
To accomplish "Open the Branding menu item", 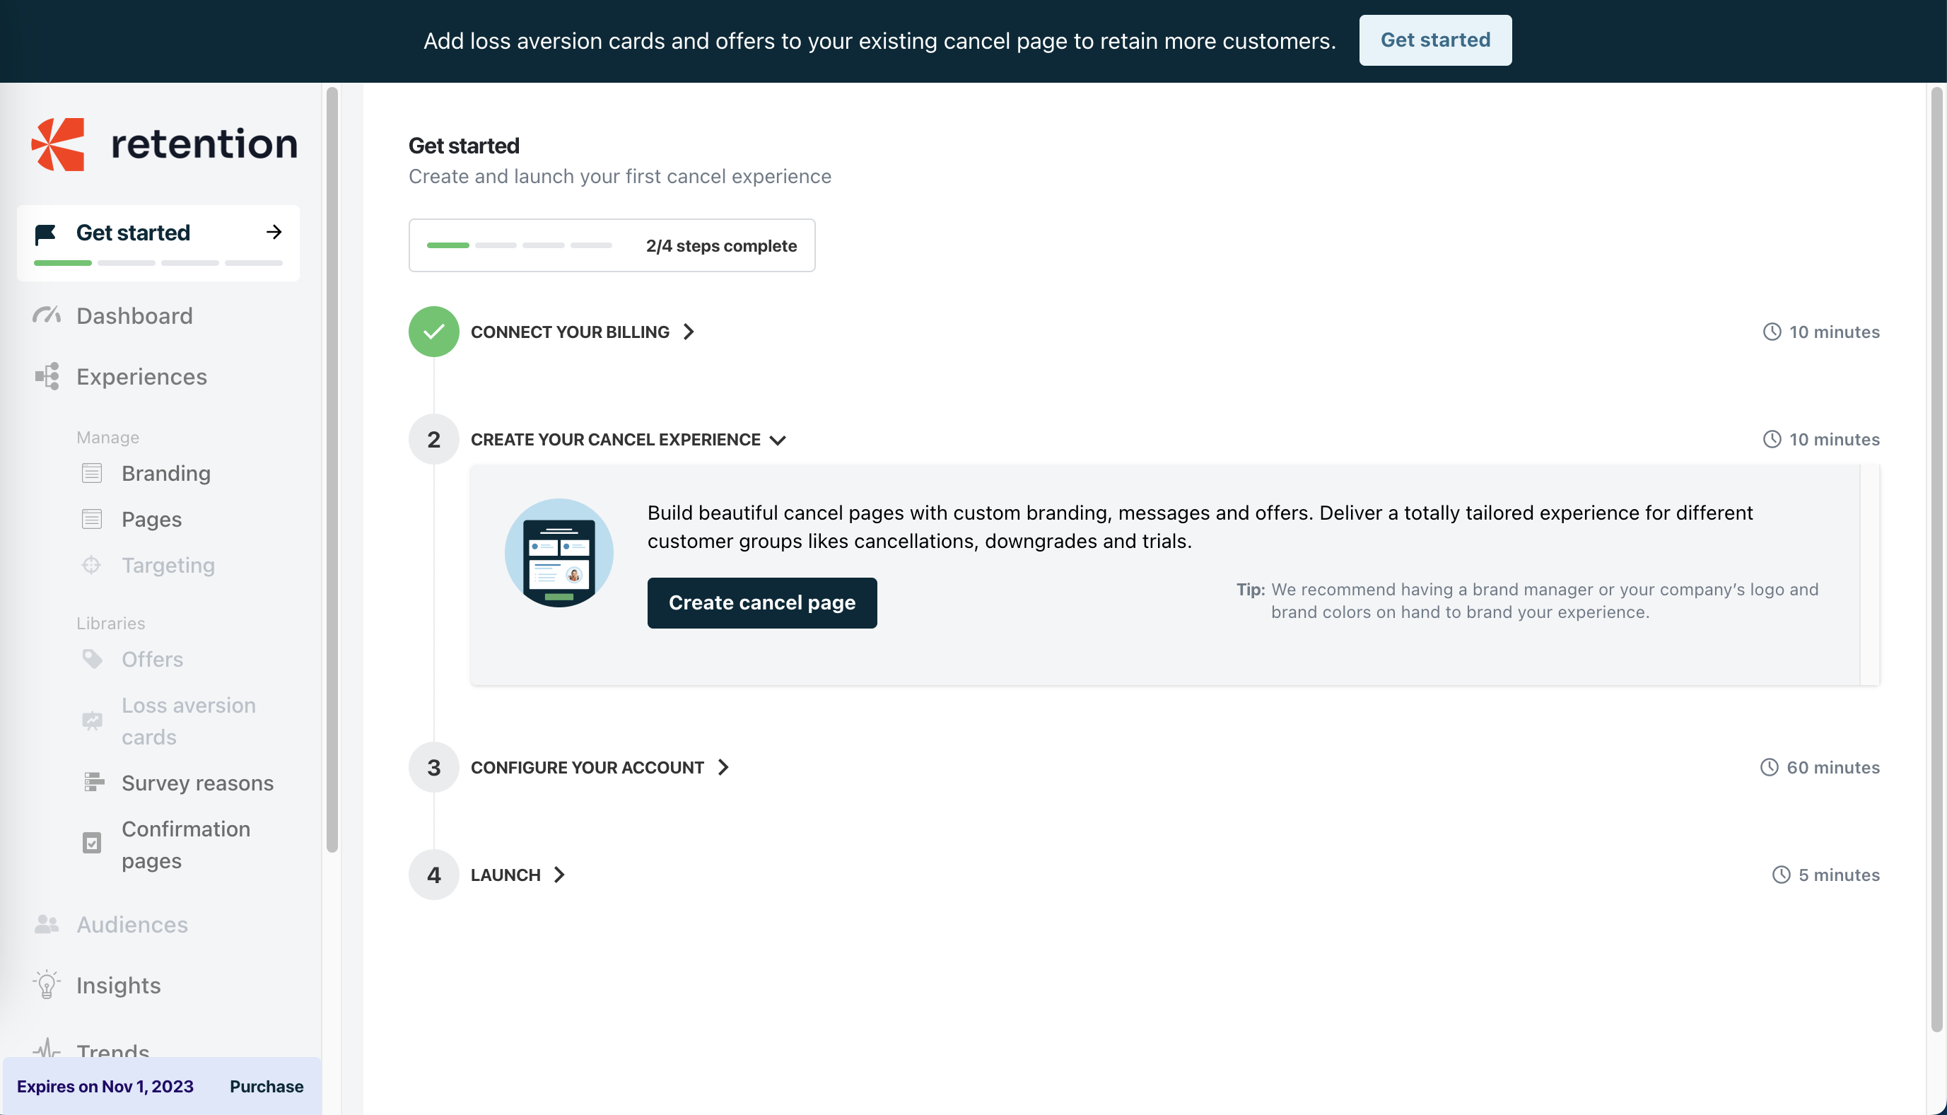I will tap(165, 473).
